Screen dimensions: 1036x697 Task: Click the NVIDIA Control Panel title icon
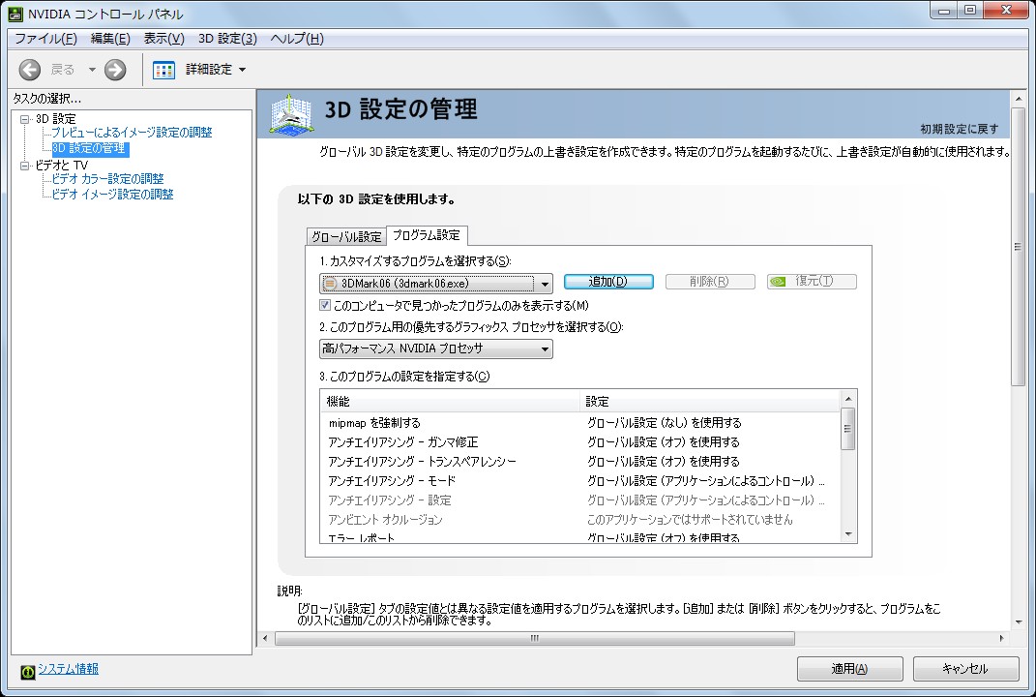pyautogui.click(x=15, y=14)
